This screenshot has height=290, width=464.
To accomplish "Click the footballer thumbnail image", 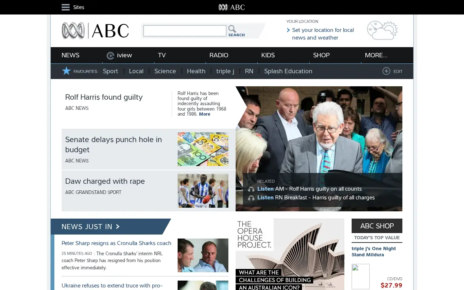I will (203, 191).
